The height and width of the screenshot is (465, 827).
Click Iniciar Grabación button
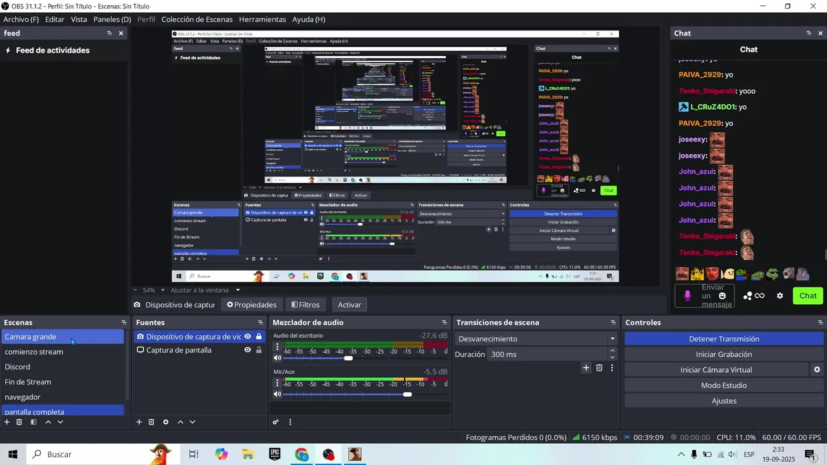[724, 355]
